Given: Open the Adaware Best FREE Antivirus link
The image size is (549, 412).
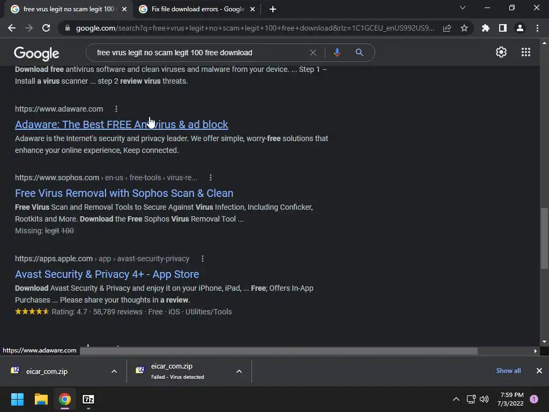Looking at the screenshot, I should (122, 124).
